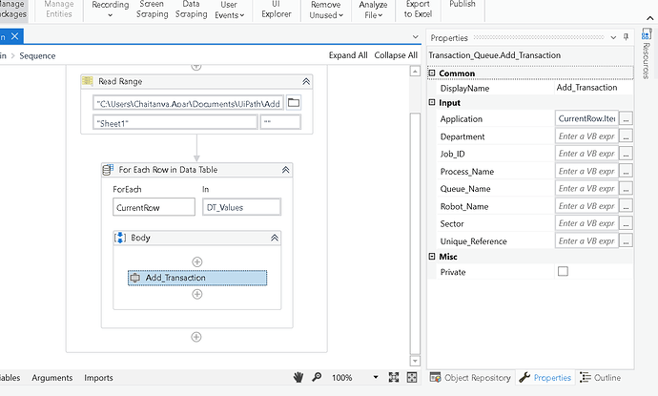The height and width of the screenshot is (396, 658).
Task: Click the designer vertical scrollbar thumb
Action: [415, 234]
